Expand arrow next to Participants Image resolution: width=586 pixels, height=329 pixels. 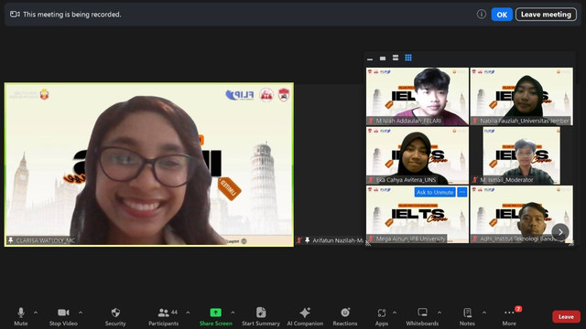[x=188, y=313]
